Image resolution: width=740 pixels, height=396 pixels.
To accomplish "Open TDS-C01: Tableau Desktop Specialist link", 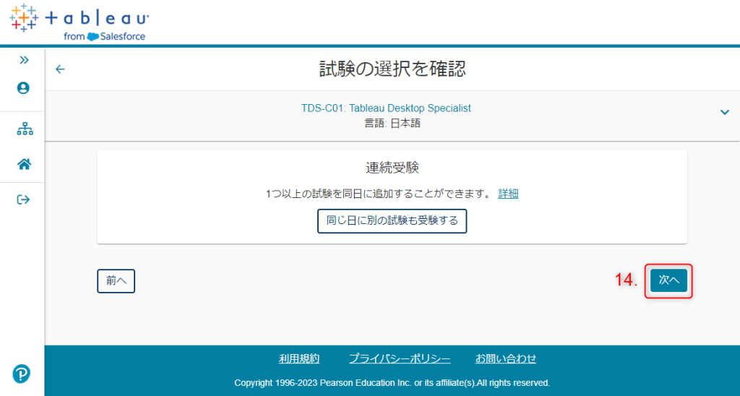I will pos(386,108).
